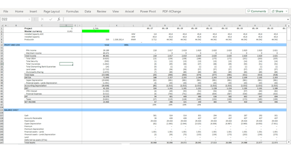This screenshot has height=163, width=291.
Task: Select the Financial Expenses label
Action: (34, 94)
